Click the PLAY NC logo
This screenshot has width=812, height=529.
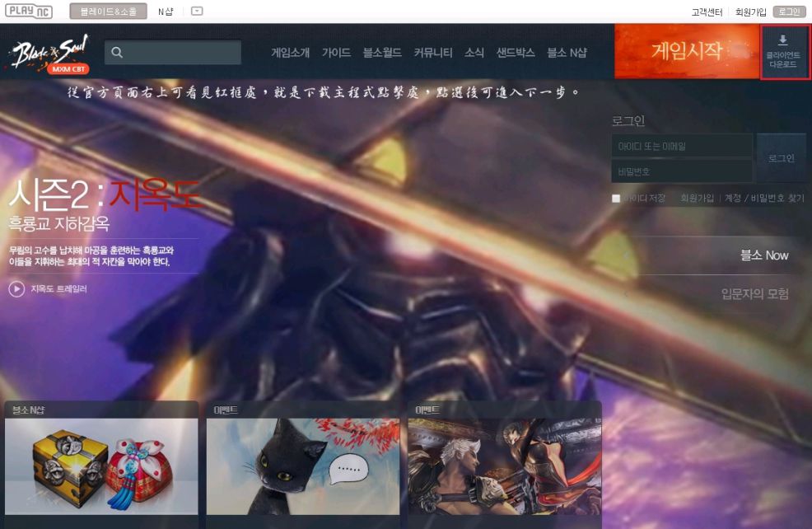(29, 12)
